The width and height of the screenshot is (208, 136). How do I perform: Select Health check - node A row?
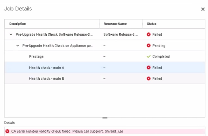coord(47,68)
